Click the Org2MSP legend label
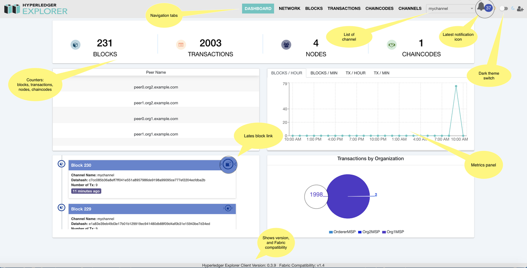527x268 pixels. click(371, 232)
